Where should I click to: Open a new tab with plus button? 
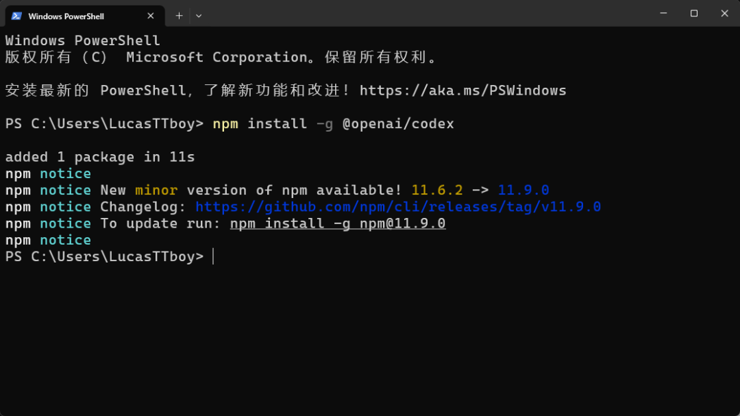[179, 16]
